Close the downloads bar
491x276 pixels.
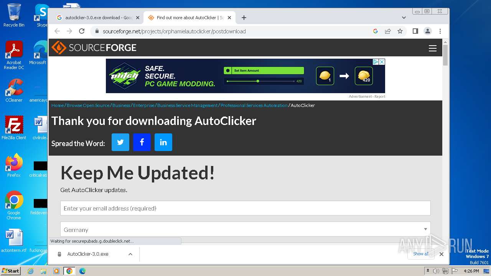pos(442,254)
